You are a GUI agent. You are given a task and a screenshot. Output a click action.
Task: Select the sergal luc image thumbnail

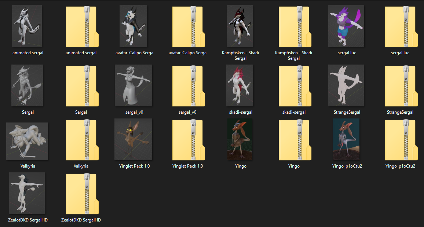coord(346,26)
